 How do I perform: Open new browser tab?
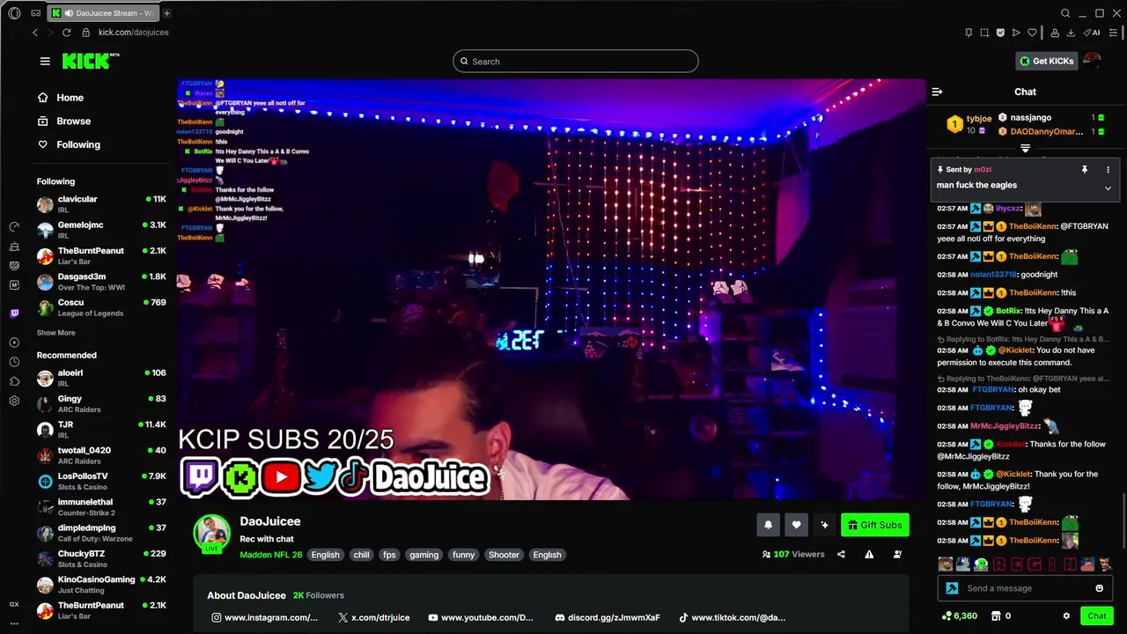click(x=166, y=13)
